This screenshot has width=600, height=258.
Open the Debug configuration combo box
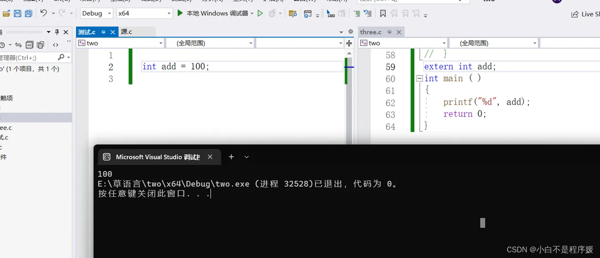[x=96, y=13]
